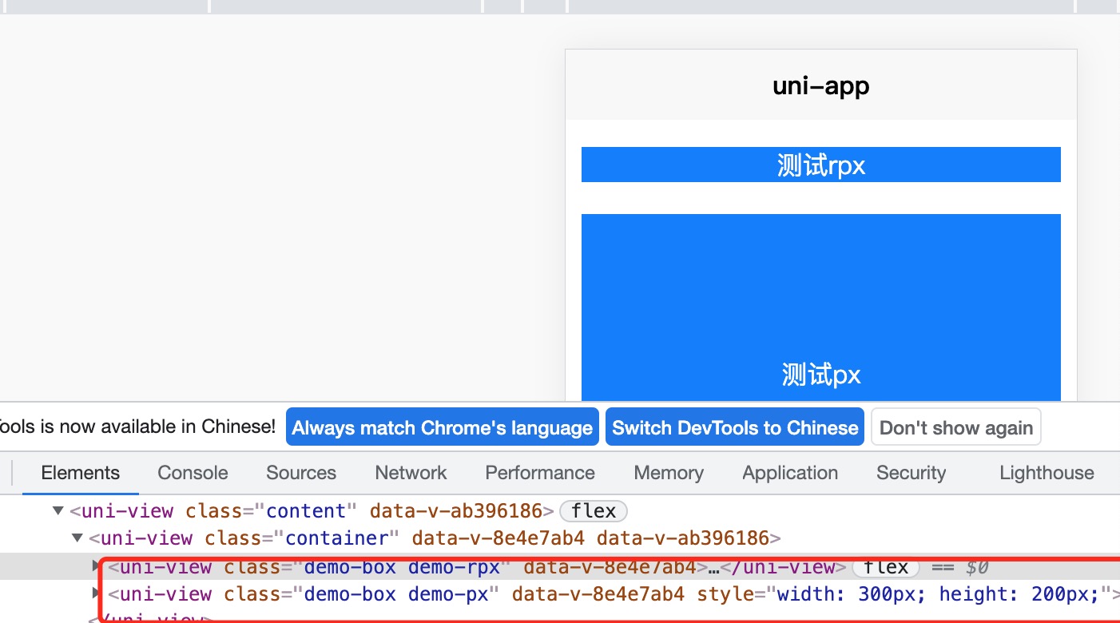The image size is (1120, 623).
Task: Open the Application tab
Action: (x=790, y=473)
